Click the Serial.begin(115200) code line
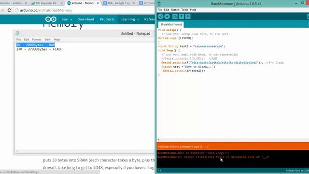This screenshot has height=174, width=309. tap(175, 38)
